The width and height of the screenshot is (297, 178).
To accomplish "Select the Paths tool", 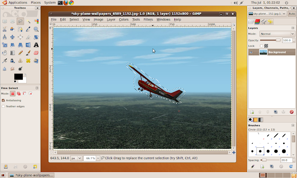I will pos(20,29).
